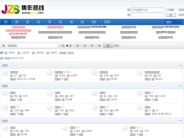Click the magnifier icon beside search box
Image resolution: width=184 pixels, height=138 pixels.
[x=4, y=46]
